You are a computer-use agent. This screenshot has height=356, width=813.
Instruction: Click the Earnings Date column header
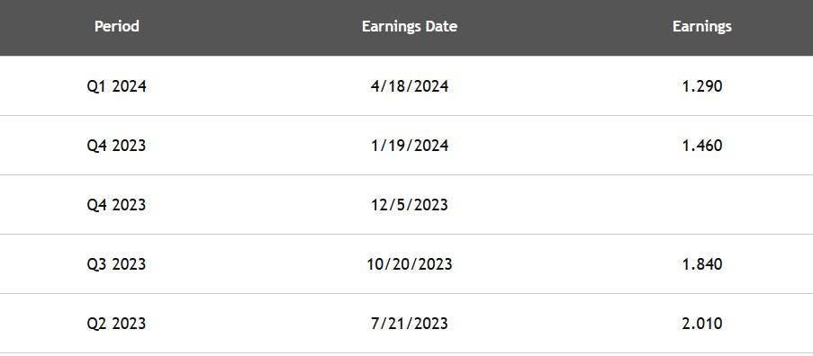tap(410, 26)
